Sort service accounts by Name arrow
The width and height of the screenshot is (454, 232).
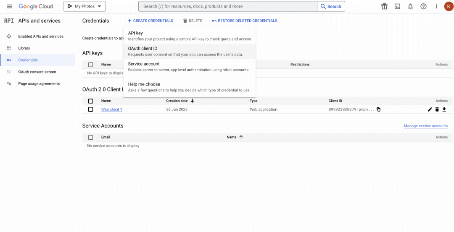tap(241, 137)
